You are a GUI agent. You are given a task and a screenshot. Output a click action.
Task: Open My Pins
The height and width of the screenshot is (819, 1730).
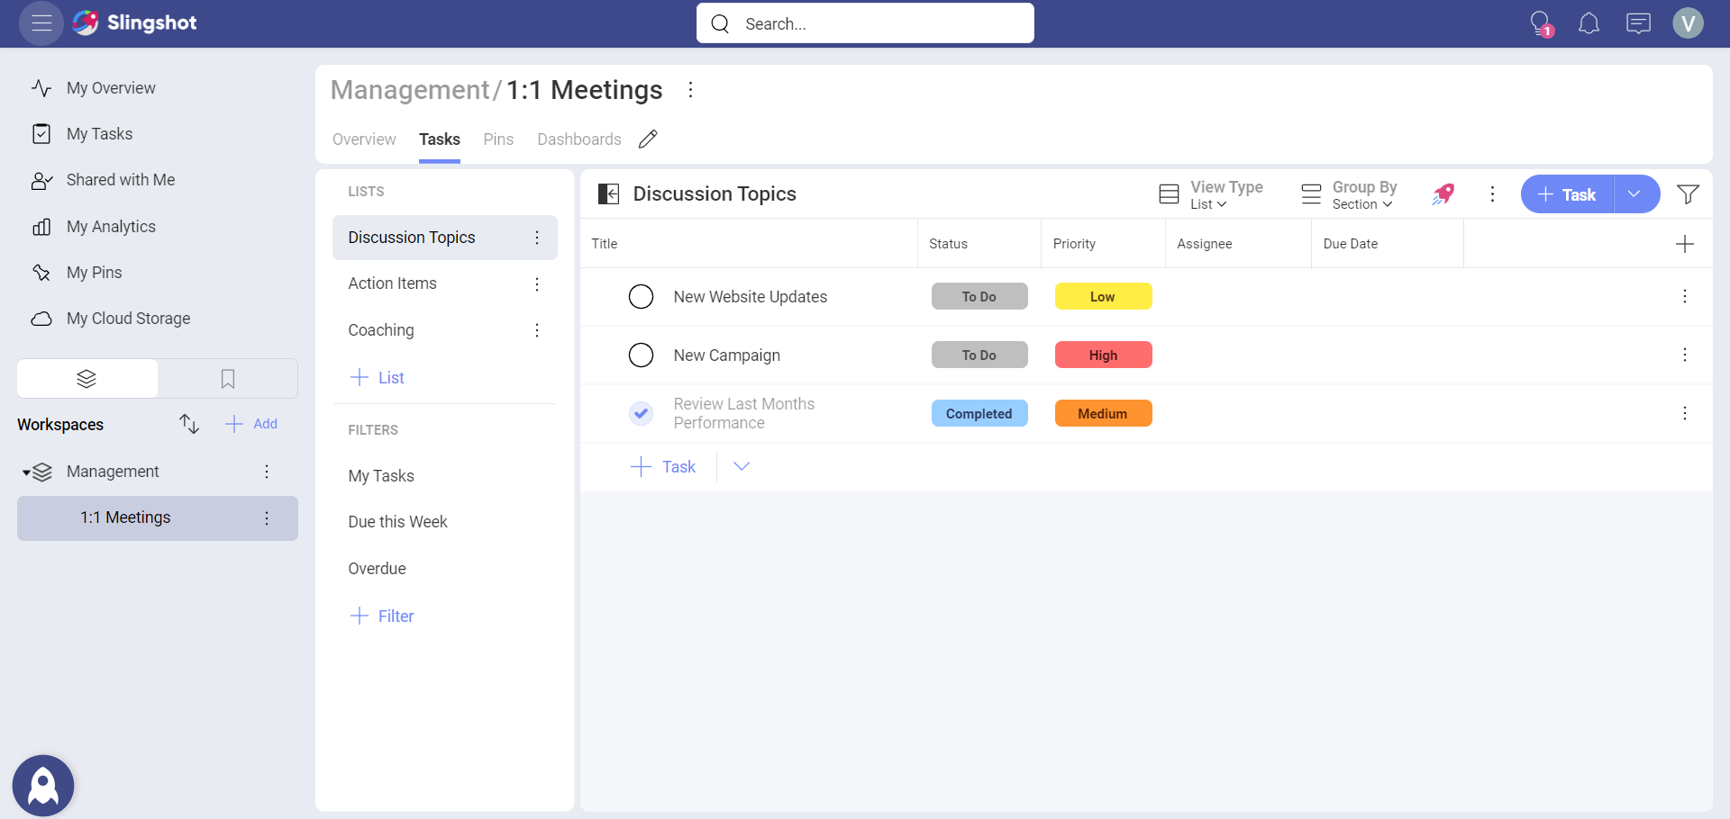94,273
